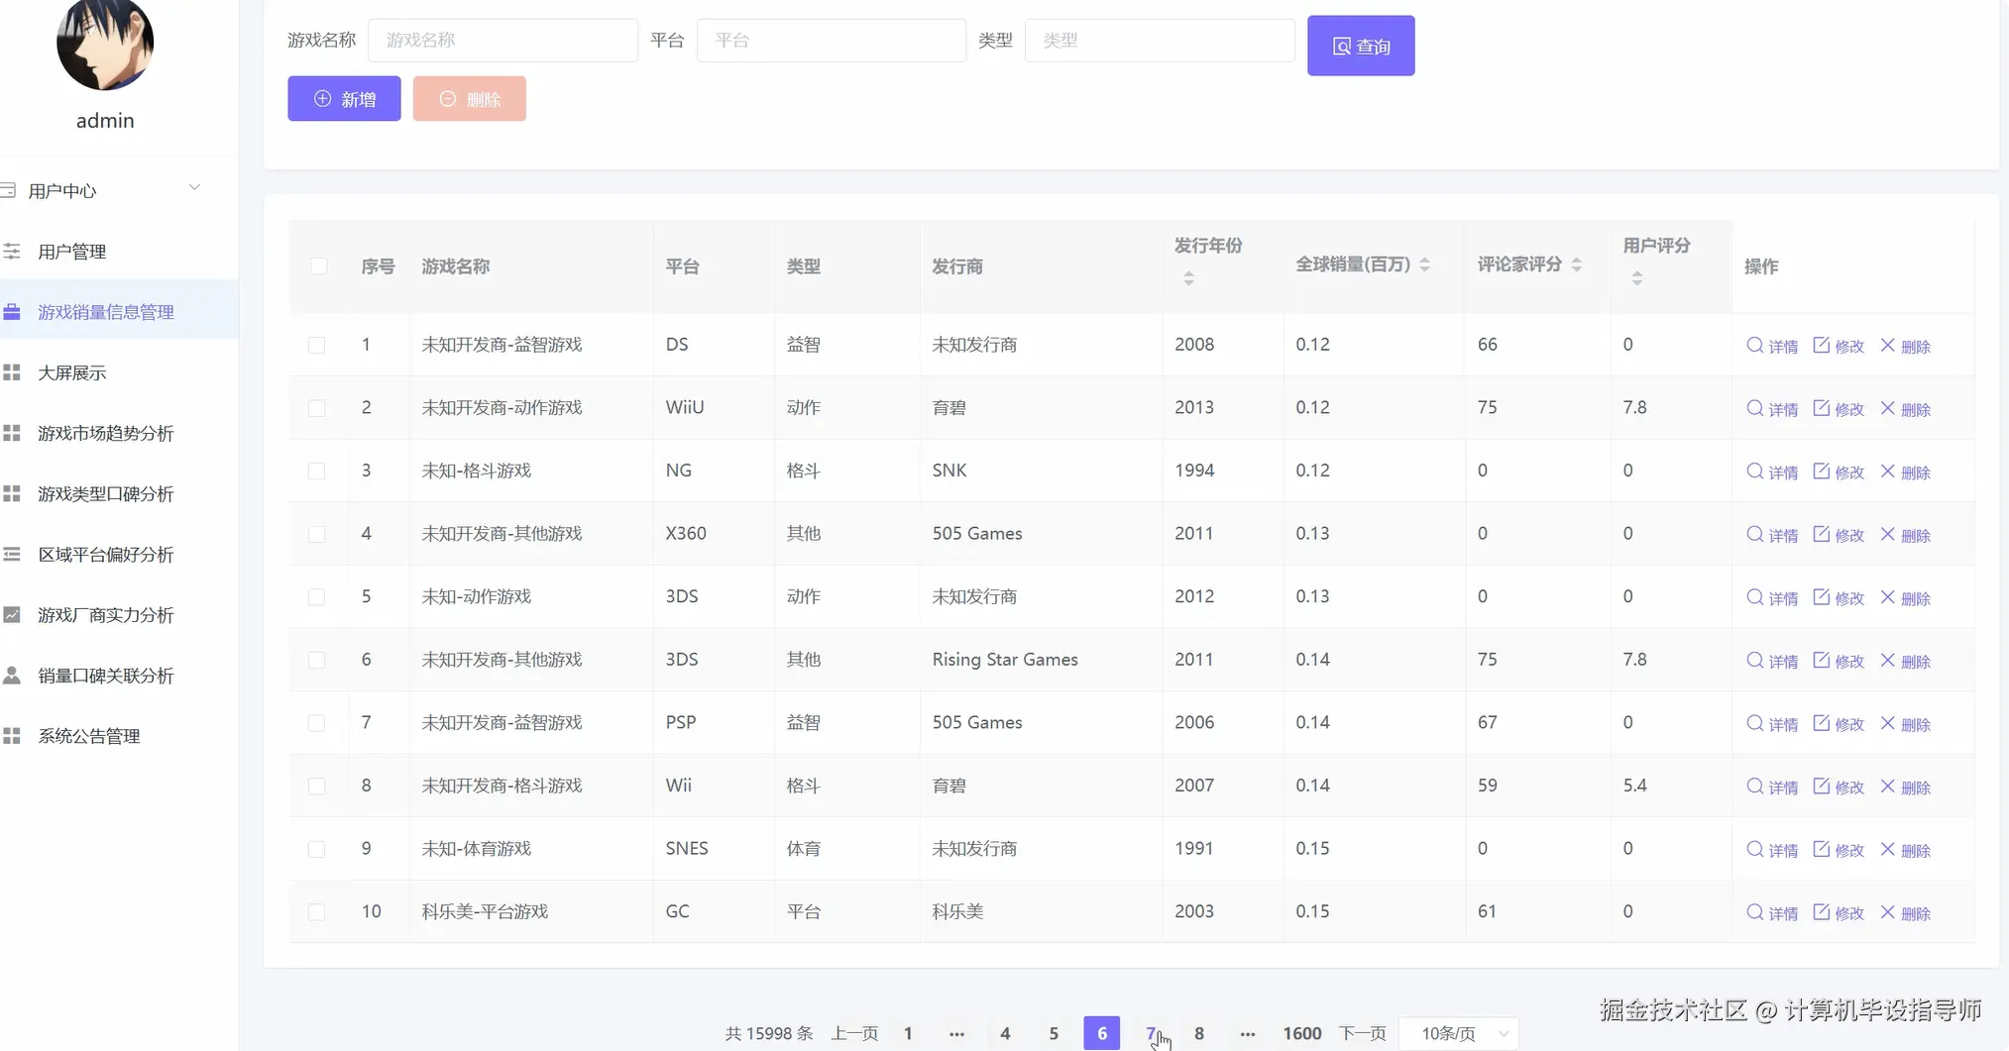
Task: Click the 游戏销量信息管理 menu icon
Action: (12, 311)
